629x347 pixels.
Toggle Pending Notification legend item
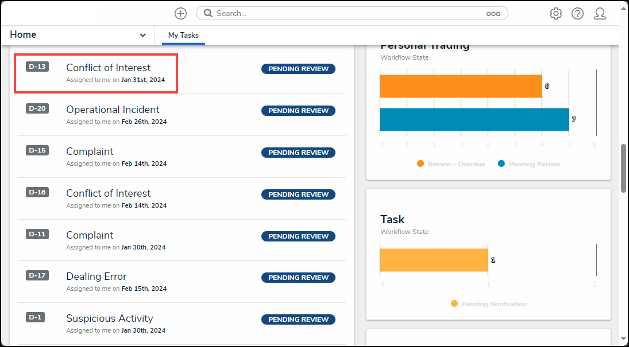[488, 304]
